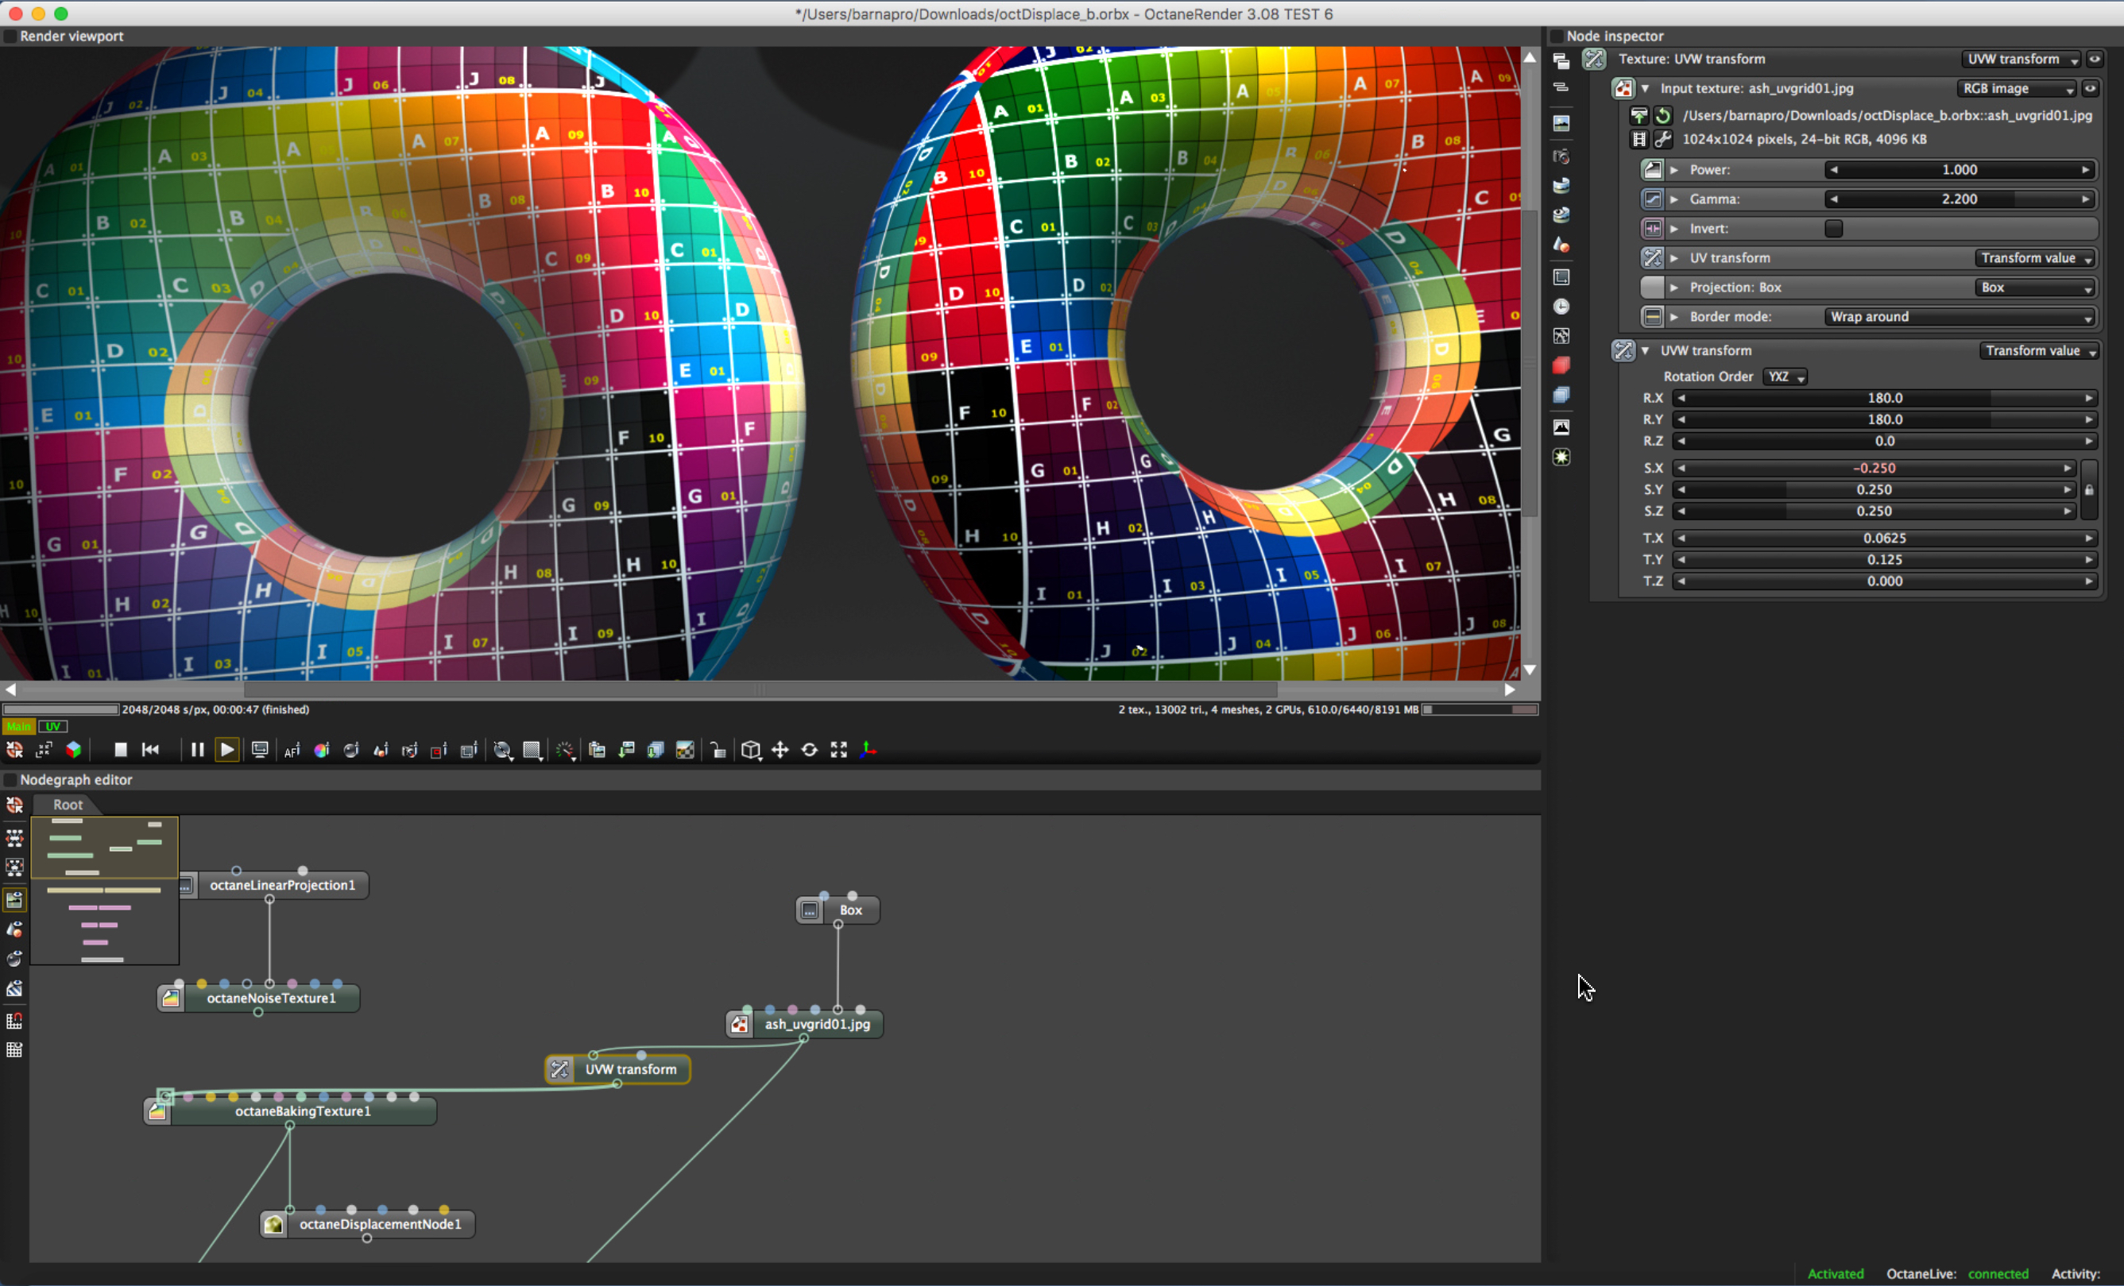Pause the render
The width and height of the screenshot is (2124, 1286).
click(x=196, y=750)
